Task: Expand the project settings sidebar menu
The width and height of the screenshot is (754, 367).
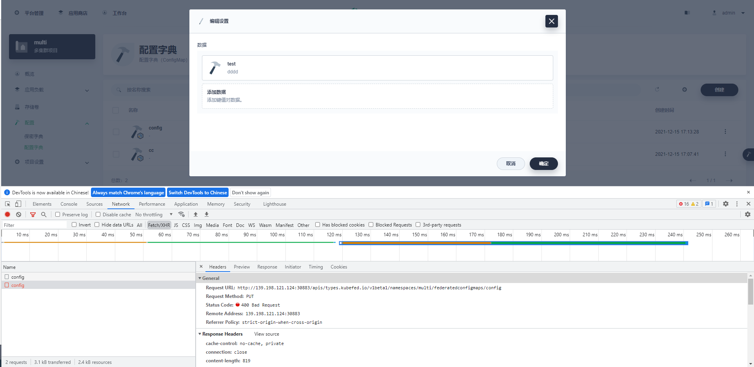Action: coord(87,163)
